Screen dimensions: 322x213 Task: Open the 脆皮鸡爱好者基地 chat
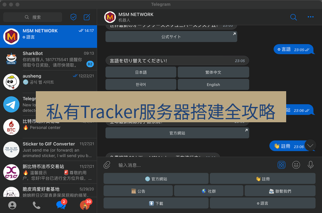[x=49, y=190]
